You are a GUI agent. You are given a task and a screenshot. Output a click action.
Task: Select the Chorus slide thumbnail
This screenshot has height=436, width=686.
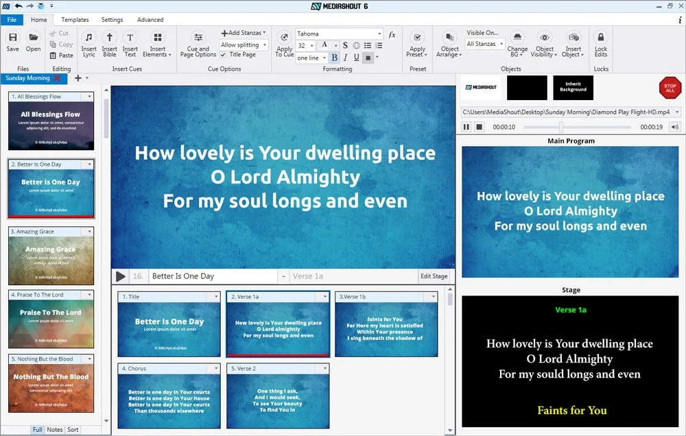pyautogui.click(x=169, y=402)
